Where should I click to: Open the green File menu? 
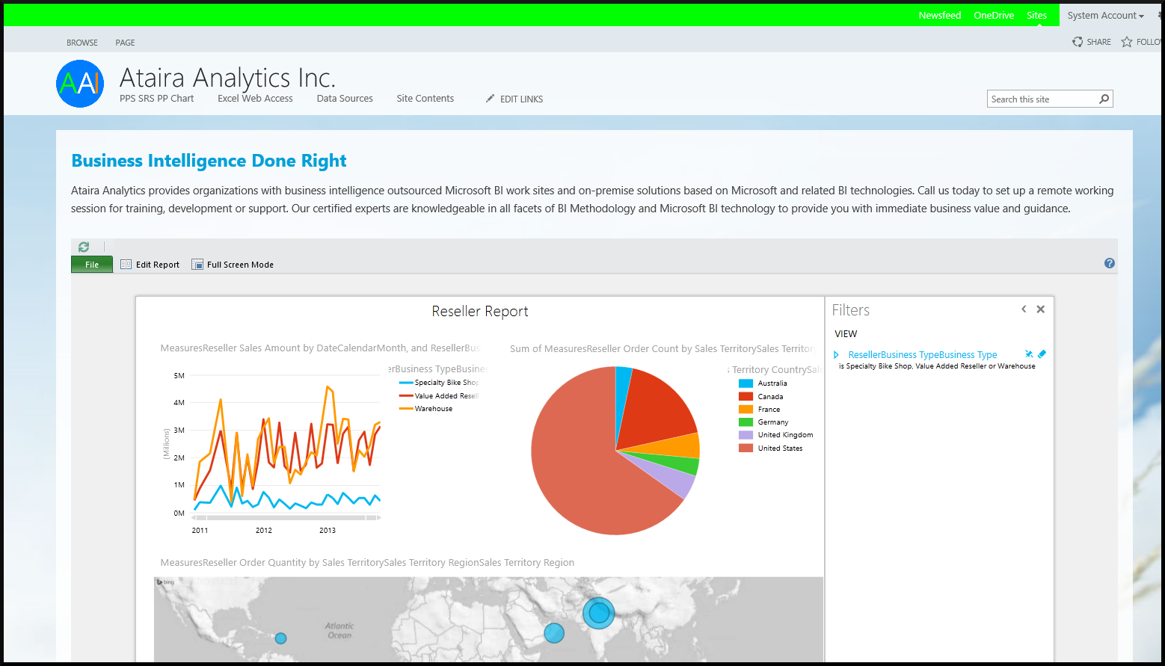[92, 265]
